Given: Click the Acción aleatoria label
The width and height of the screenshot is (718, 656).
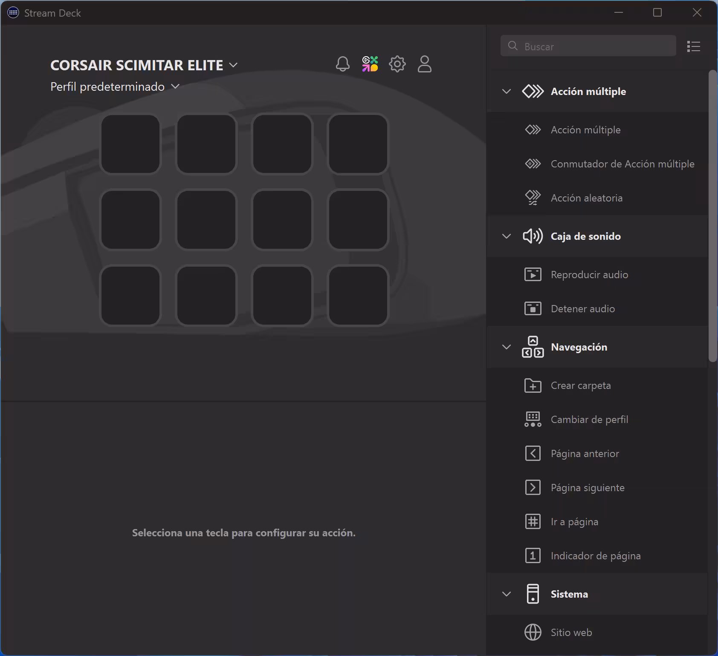Looking at the screenshot, I should 587,198.
